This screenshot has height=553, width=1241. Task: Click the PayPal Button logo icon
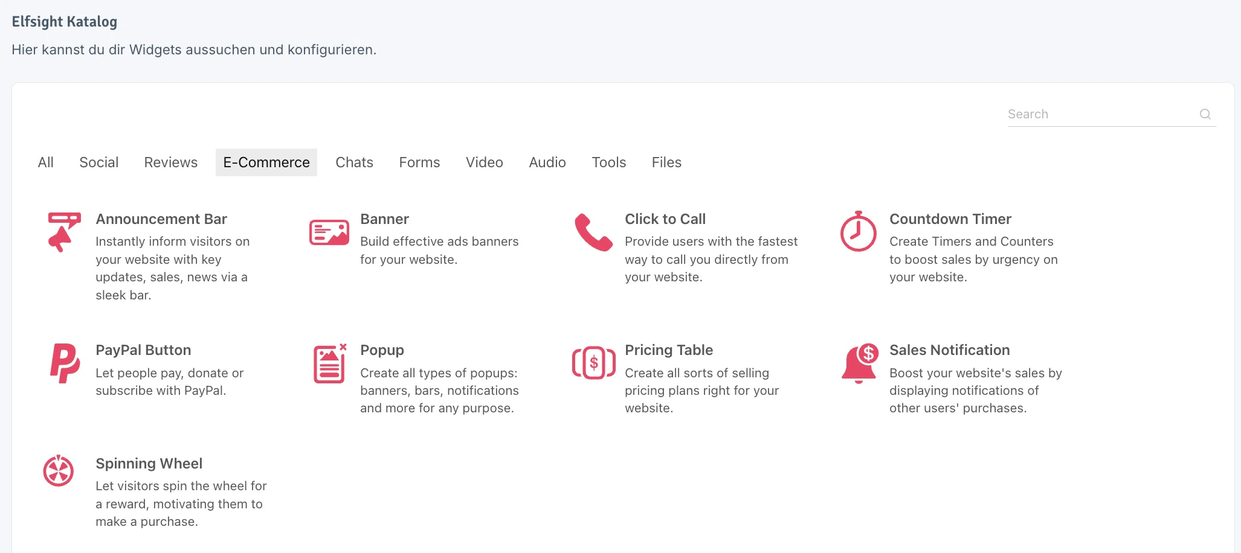65,363
